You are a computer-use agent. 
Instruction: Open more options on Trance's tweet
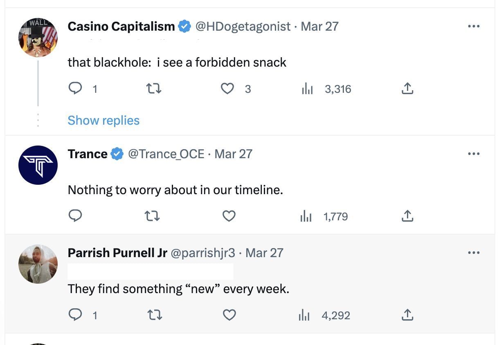click(x=473, y=154)
